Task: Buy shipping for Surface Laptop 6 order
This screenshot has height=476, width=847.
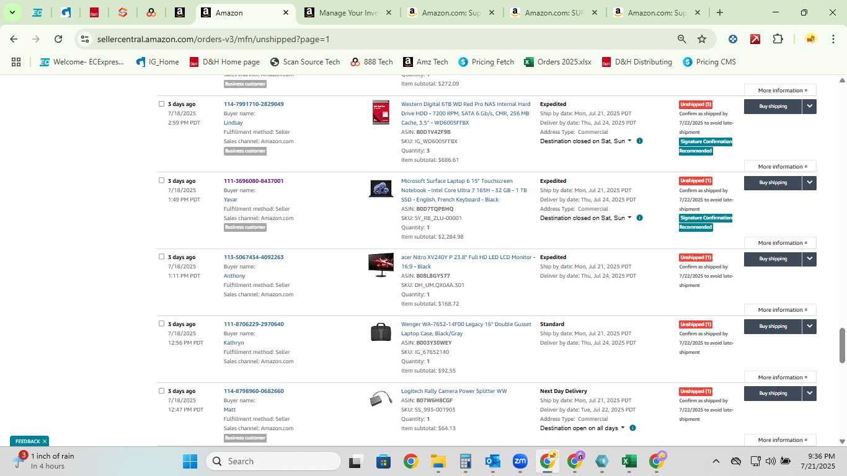Action: pos(773,183)
